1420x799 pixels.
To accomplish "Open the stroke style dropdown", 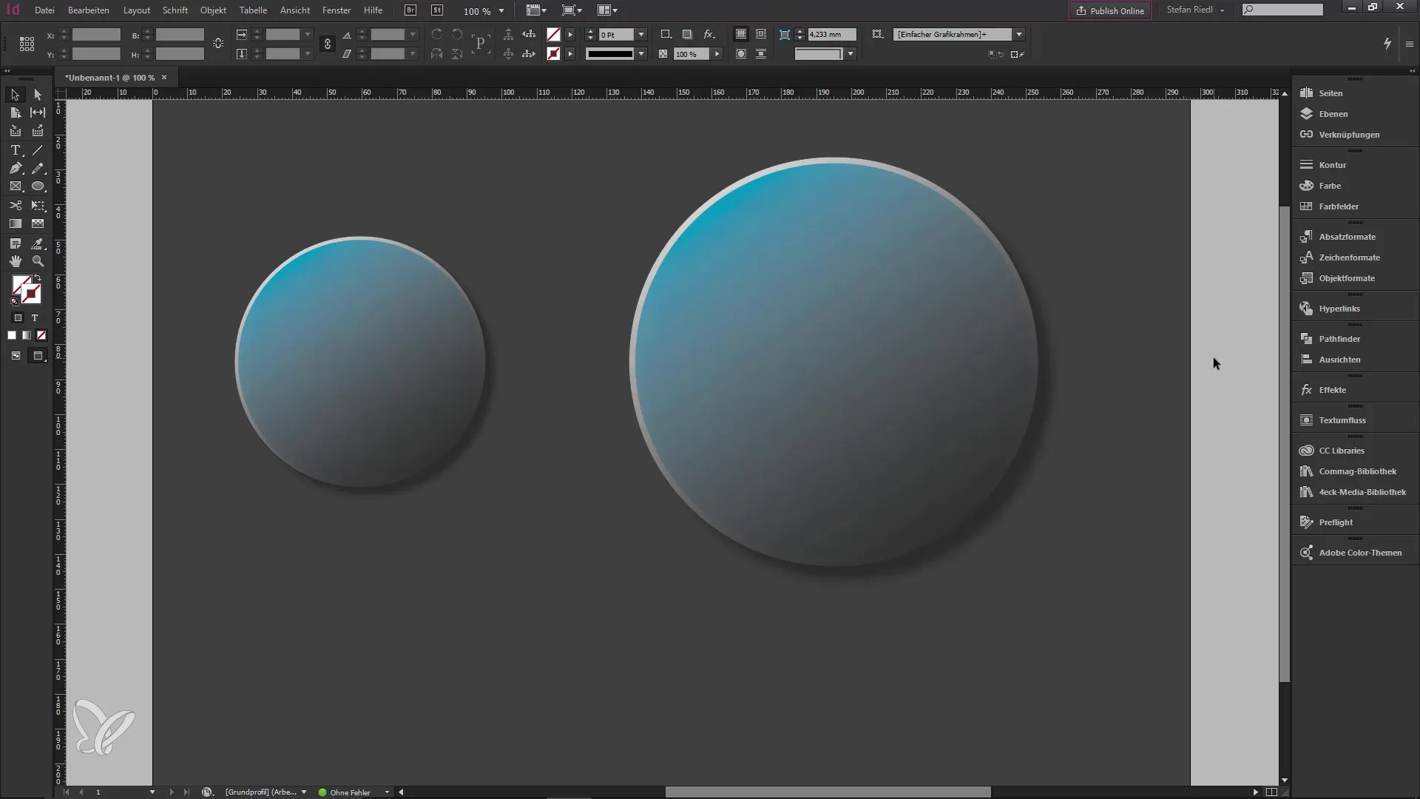I will pos(641,54).
